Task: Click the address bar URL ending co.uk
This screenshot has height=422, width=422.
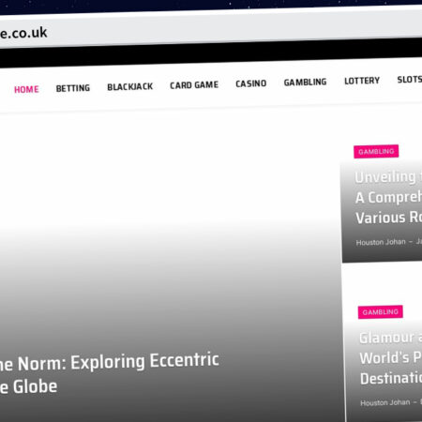Action: (23, 33)
